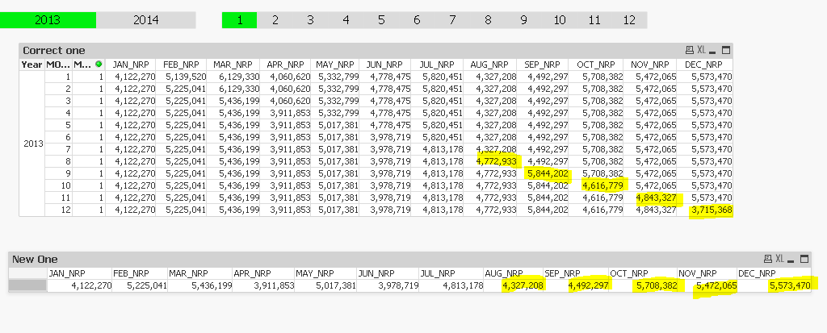This screenshot has width=827, height=333.
Task: Select month 10 in the month selector bar
Action: pyautogui.click(x=560, y=20)
